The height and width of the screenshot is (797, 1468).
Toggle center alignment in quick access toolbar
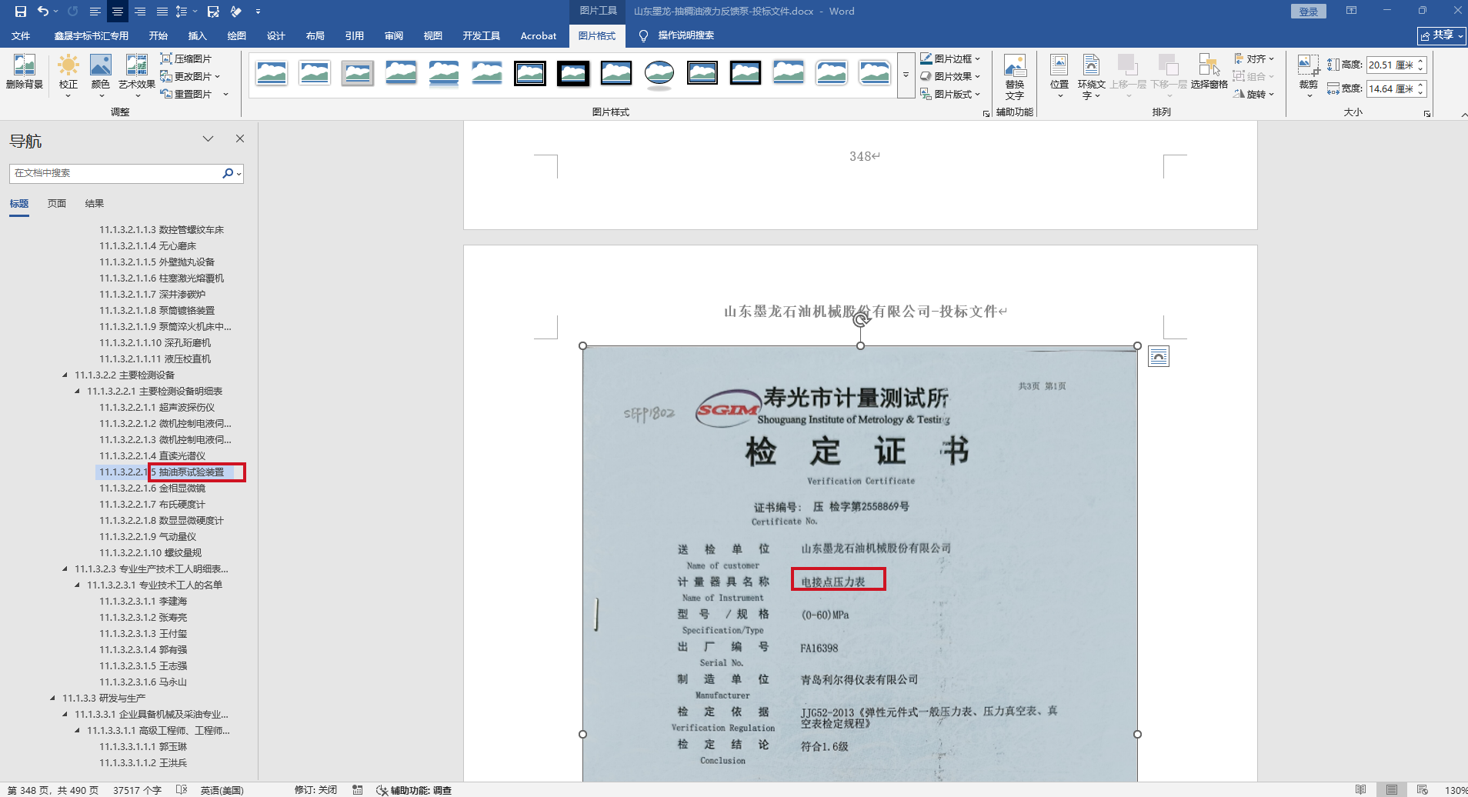118,12
